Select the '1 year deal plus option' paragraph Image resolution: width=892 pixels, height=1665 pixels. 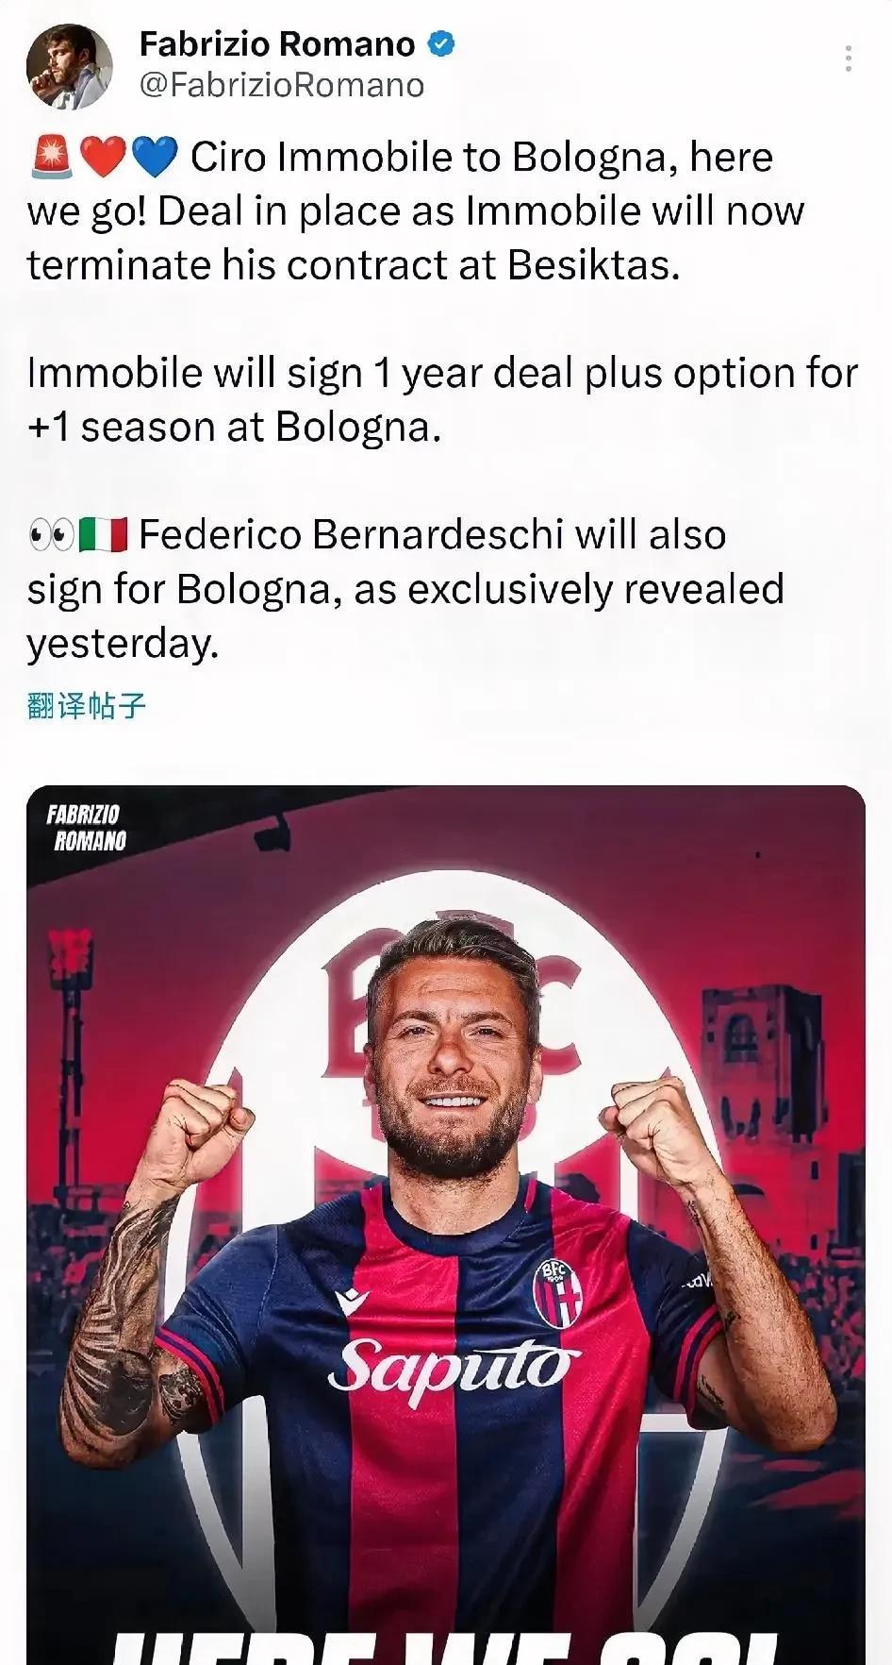click(x=442, y=399)
